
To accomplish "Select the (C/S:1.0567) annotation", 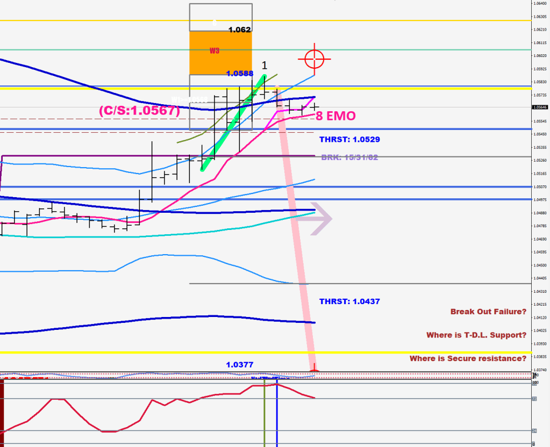I will 139,110.
